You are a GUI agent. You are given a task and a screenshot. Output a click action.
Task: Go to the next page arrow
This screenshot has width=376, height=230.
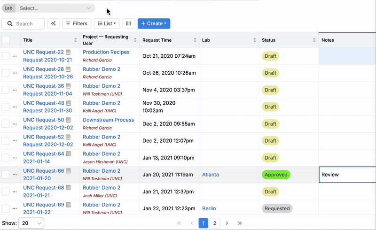tap(227, 223)
